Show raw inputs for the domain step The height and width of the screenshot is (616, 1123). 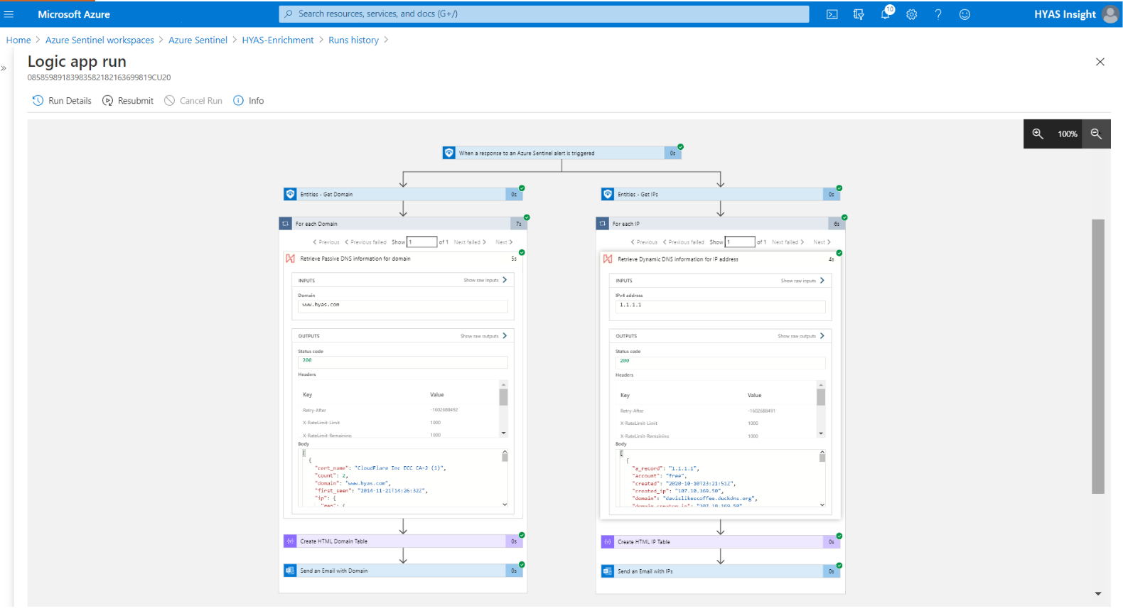pos(485,280)
